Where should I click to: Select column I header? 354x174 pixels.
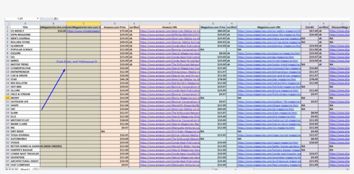pyautogui.click(x=269, y=23)
